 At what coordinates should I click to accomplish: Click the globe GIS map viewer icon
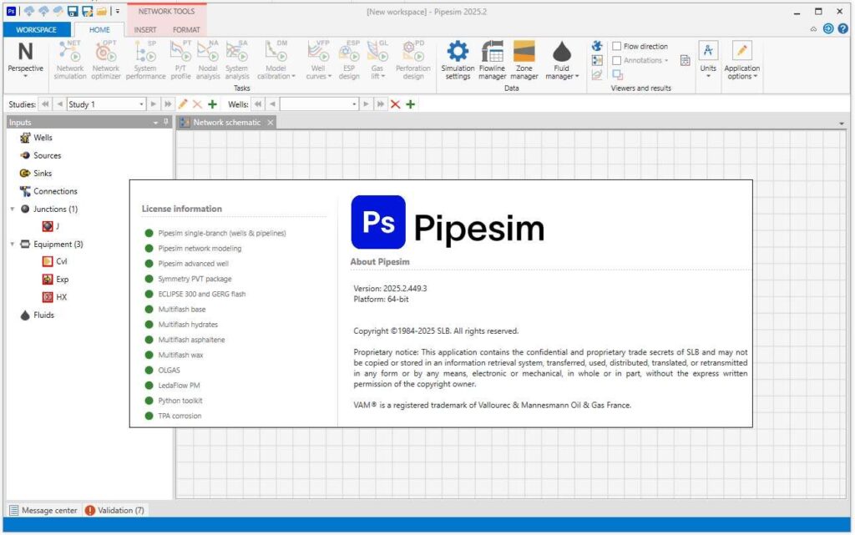coord(597,46)
